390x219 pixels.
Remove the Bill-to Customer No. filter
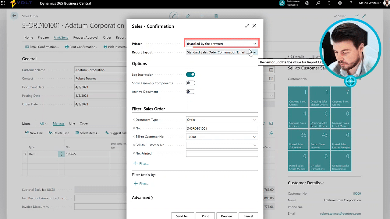pos(133,137)
